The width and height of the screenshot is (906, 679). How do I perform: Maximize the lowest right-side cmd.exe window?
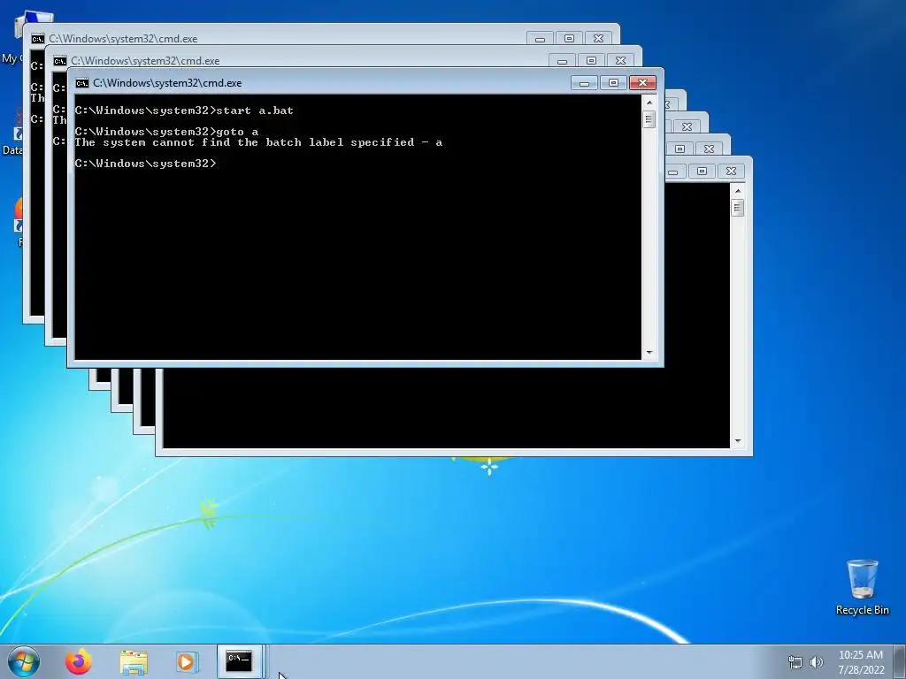coord(702,171)
